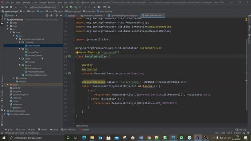Click the Synchronize reload toolbar icon

(11, 7)
